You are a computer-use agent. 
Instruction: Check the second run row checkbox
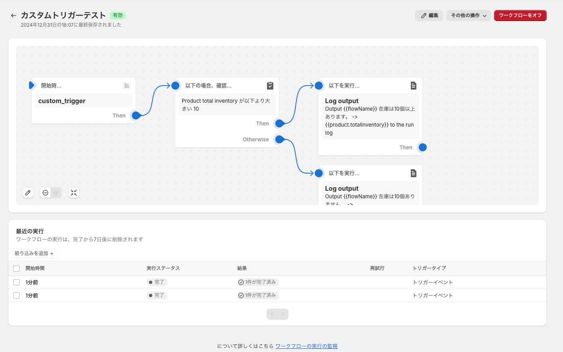pos(16,295)
